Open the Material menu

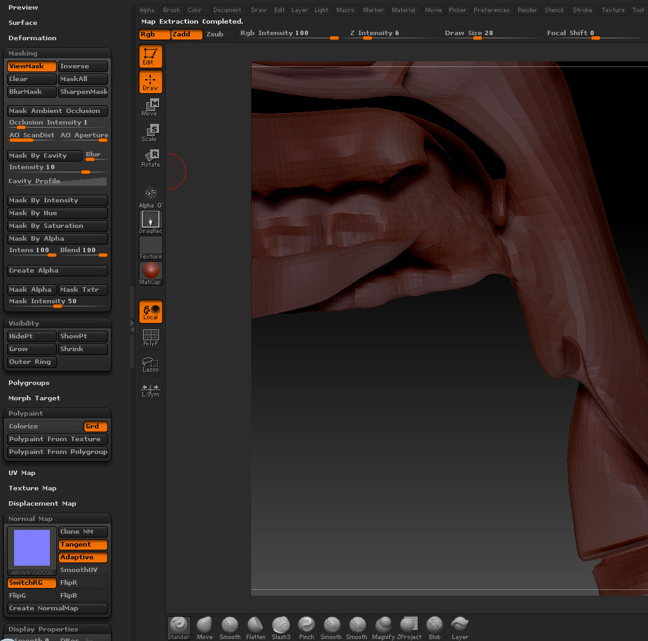click(x=403, y=10)
